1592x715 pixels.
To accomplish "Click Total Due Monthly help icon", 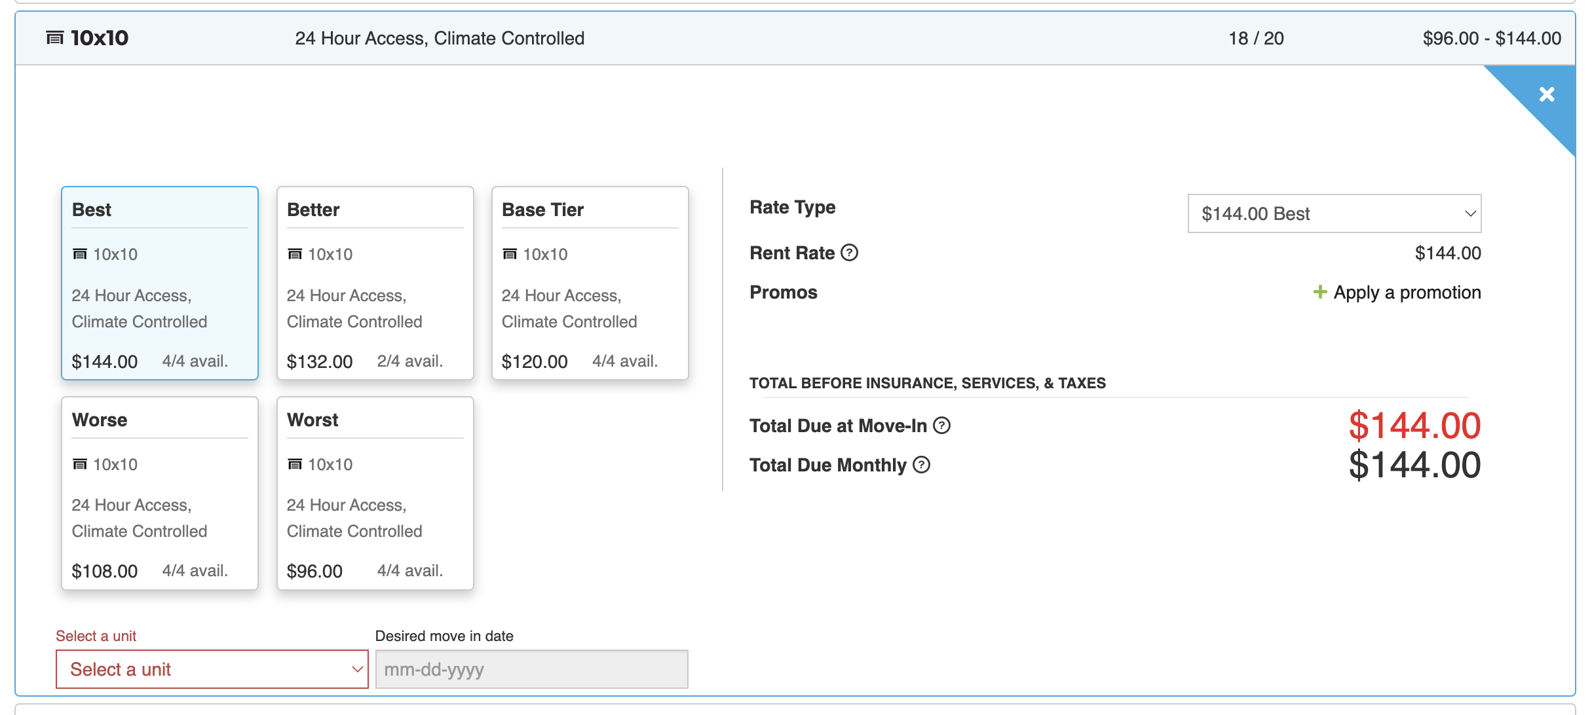I will pos(921,465).
